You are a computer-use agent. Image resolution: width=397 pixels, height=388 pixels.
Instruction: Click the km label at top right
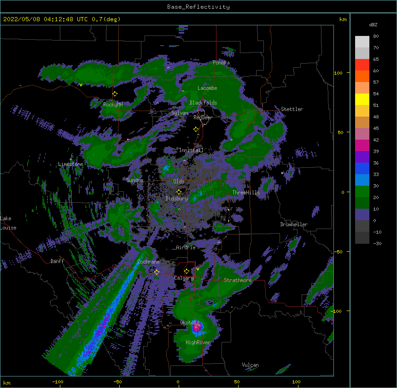[x=343, y=19]
